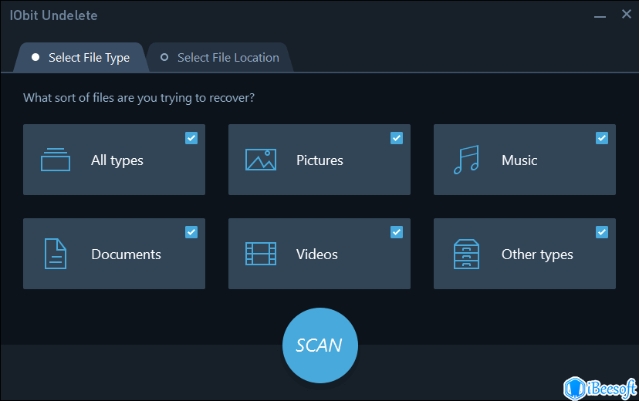639x401 pixels.
Task: Select the Music label text
Action: [x=519, y=160]
